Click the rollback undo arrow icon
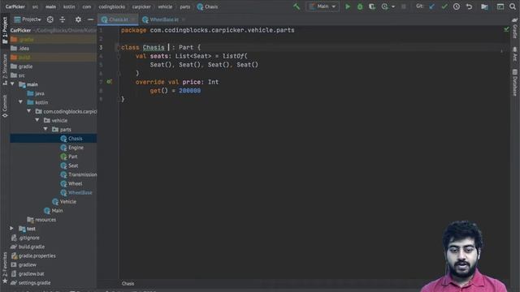This screenshot has width=520, height=292. point(469,6)
